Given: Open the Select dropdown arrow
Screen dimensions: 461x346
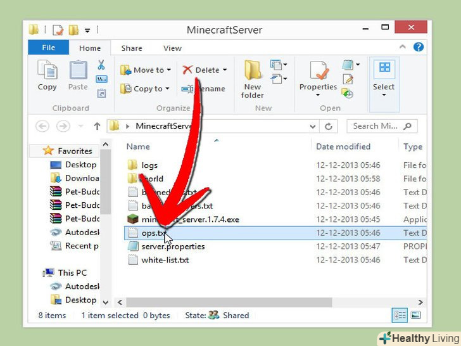Looking at the screenshot, I should point(384,95).
